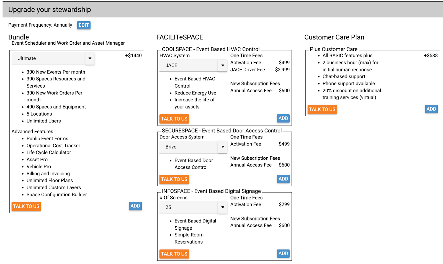The height and width of the screenshot is (264, 443).
Task: Expand the number of screens dropdown
Action: tap(189, 207)
